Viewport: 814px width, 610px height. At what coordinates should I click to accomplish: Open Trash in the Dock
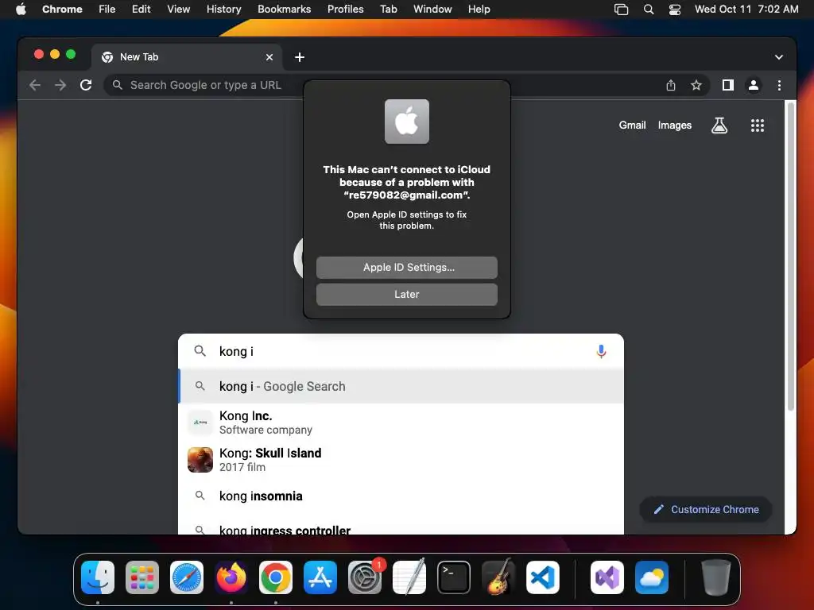click(716, 577)
